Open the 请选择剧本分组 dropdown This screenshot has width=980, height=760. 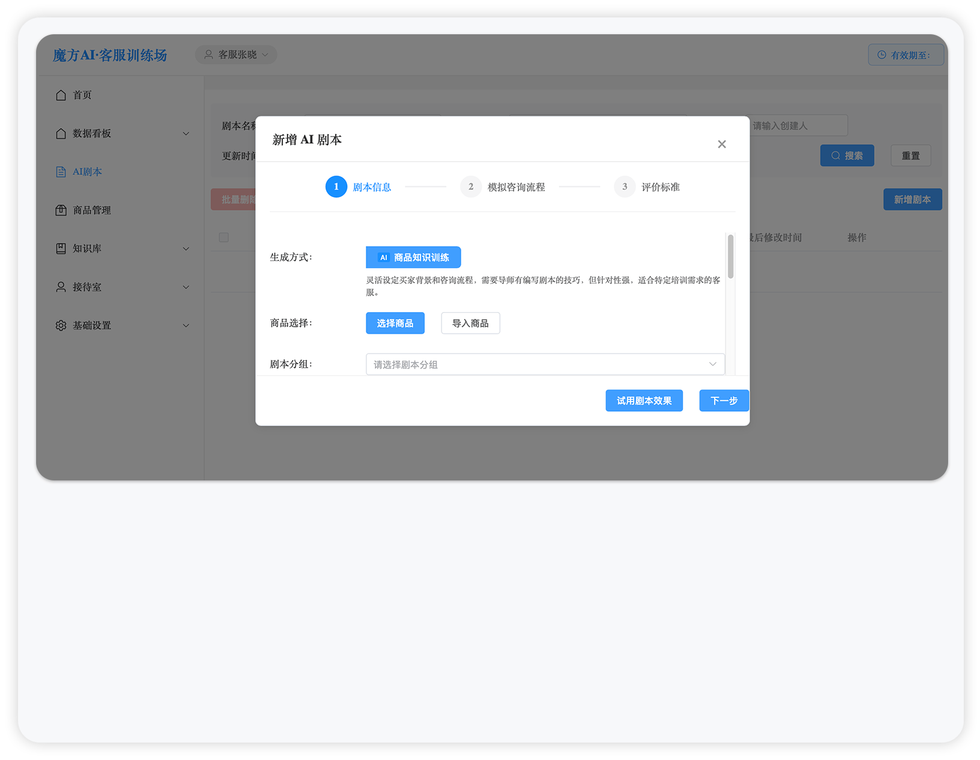(x=544, y=364)
